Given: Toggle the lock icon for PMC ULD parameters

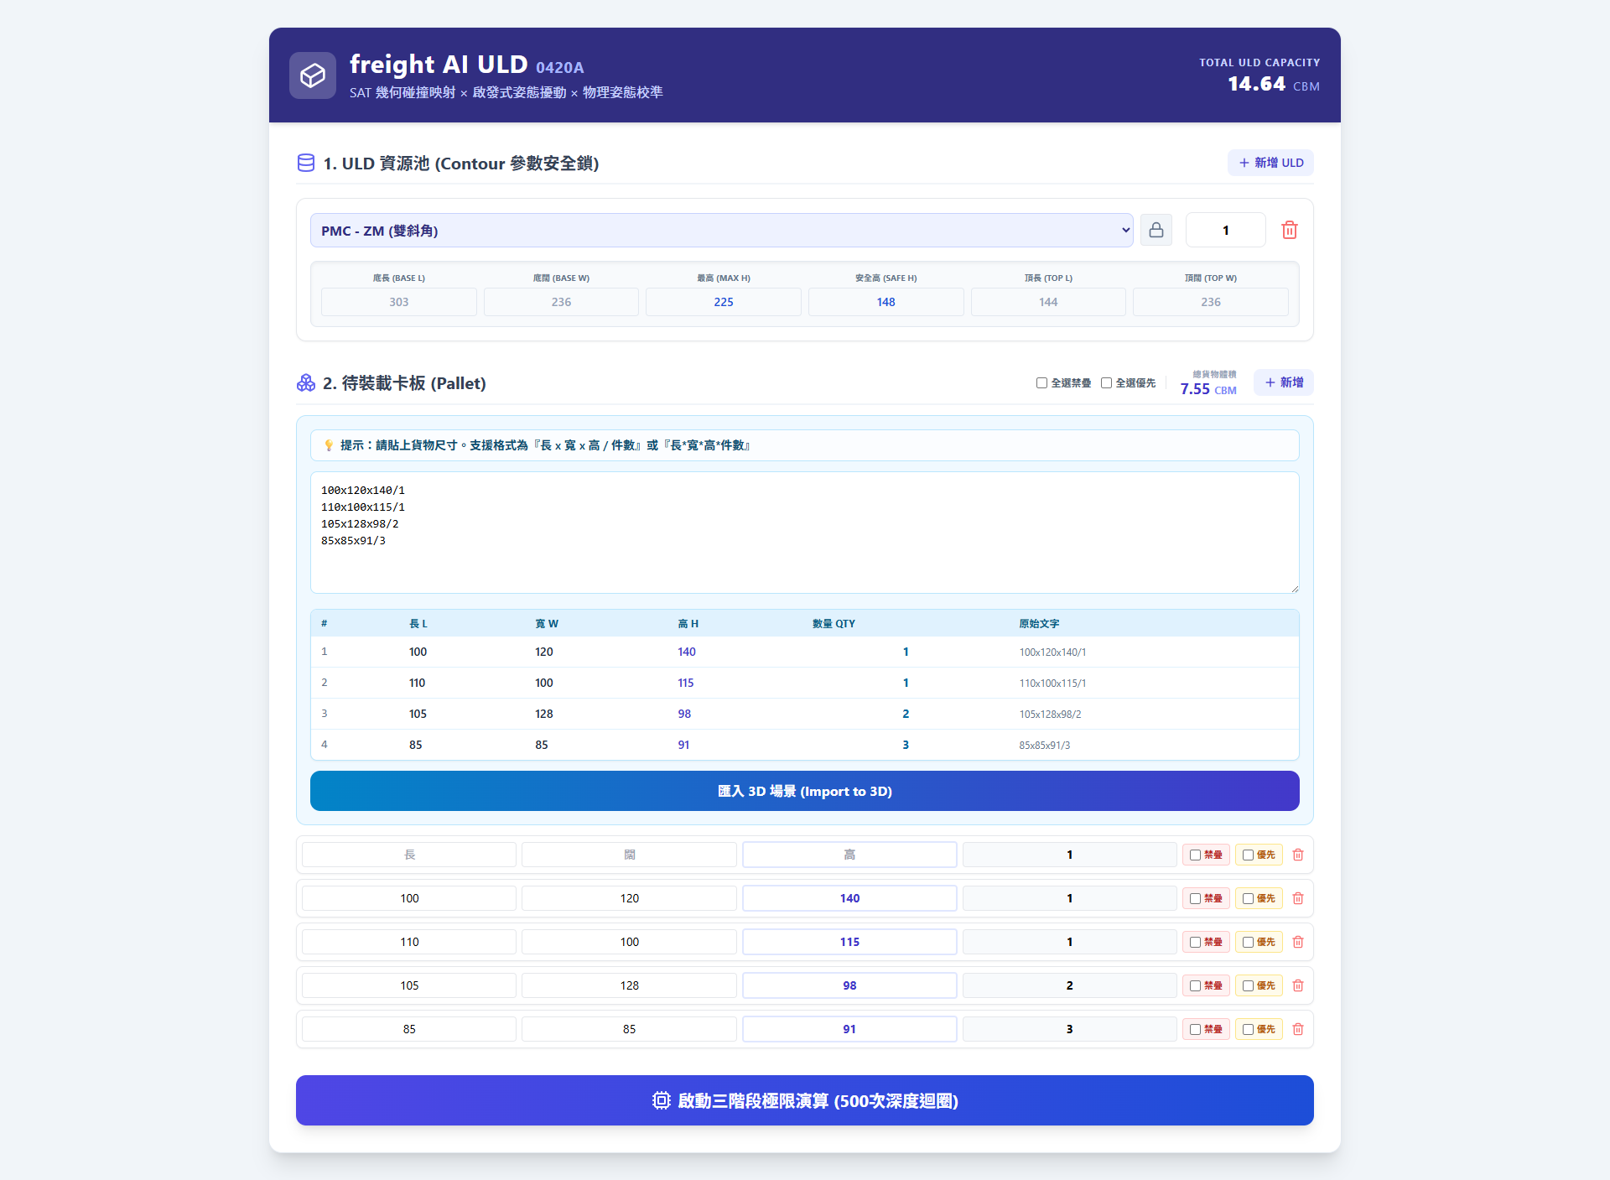Looking at the screenshot, I should click(1156, 230).
